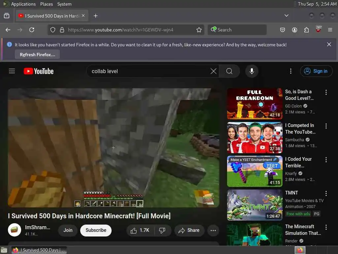Share this video
The image size is (338, 254).
189,231
